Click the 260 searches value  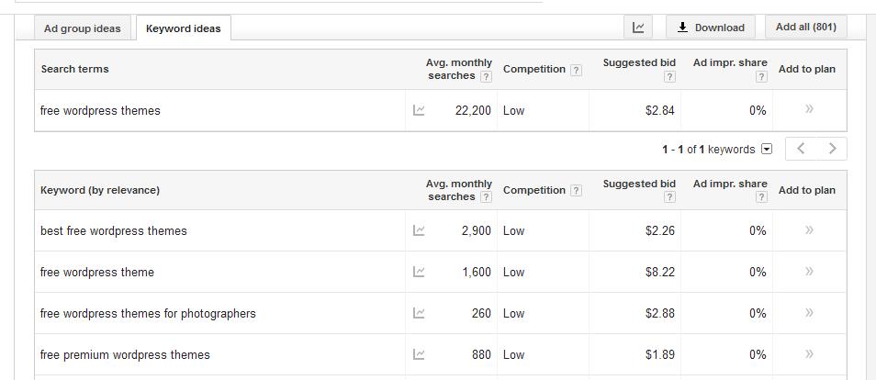pos(481,314)
